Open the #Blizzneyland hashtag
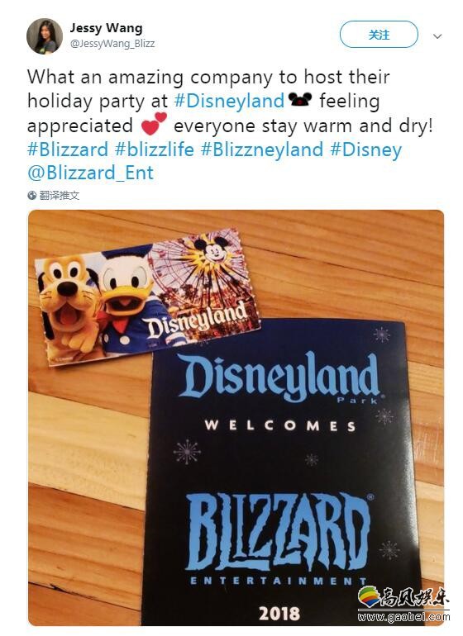The height and width of the screenshot is (636, 463). pyautogui.click(x=262, y=150)
